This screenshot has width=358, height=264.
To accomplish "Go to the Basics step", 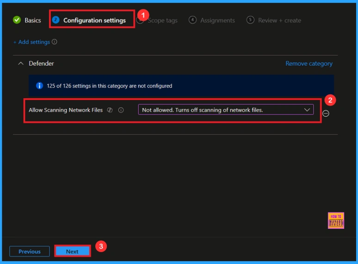I will [32, 20].
